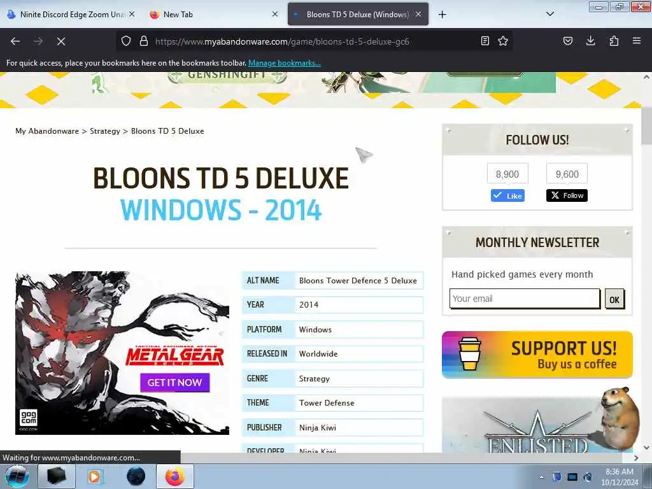Click the Windows platform value
The image size is (652, 489).
pyautogui.click(x=315, y=330)
